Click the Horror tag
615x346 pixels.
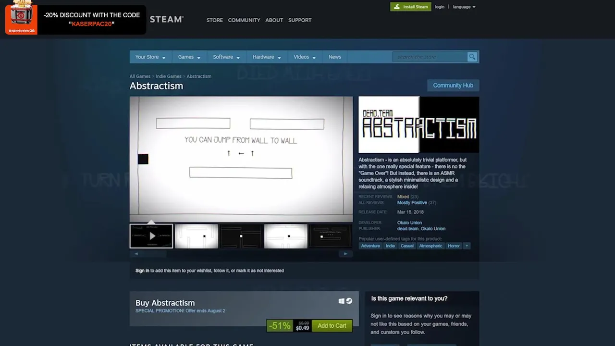[x=454, y=246]
